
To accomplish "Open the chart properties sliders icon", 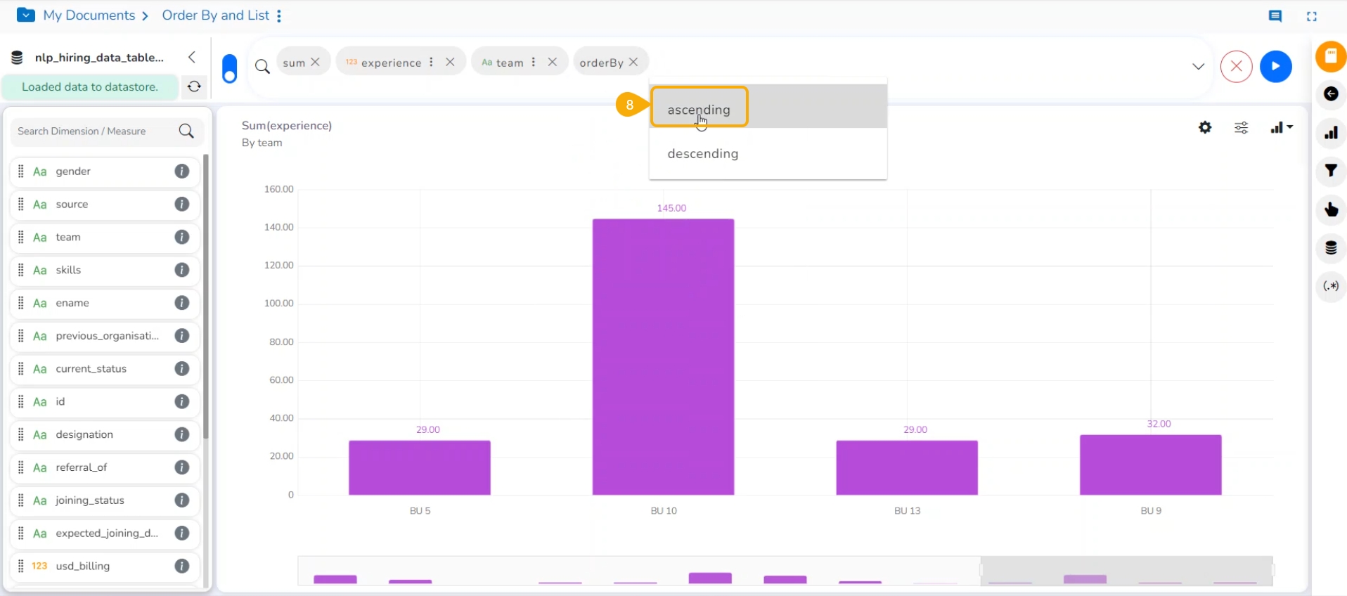I will (x=1242, y=127).
